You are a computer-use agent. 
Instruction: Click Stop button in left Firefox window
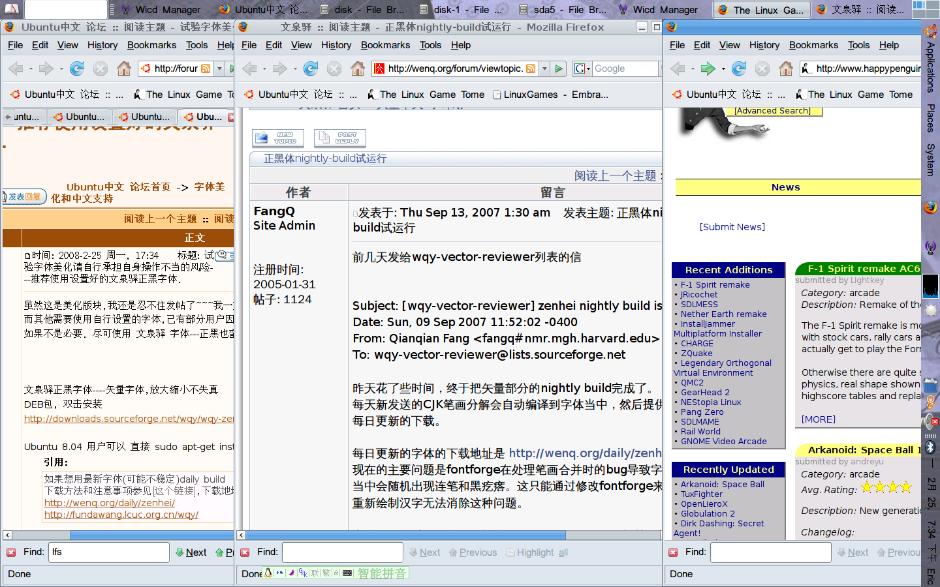pyautogui.click(x=101, y=68)
